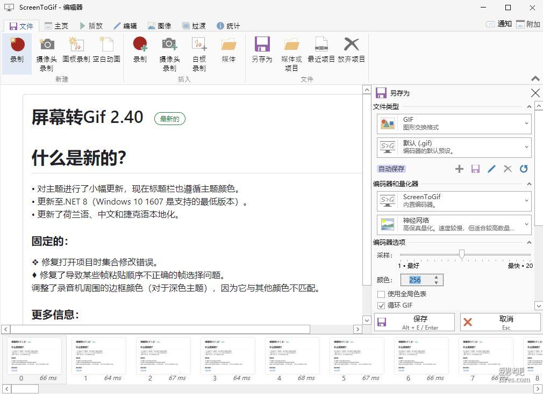Select frame 5 thumbnail
The image size is (543, 394).
coord(356,359)
